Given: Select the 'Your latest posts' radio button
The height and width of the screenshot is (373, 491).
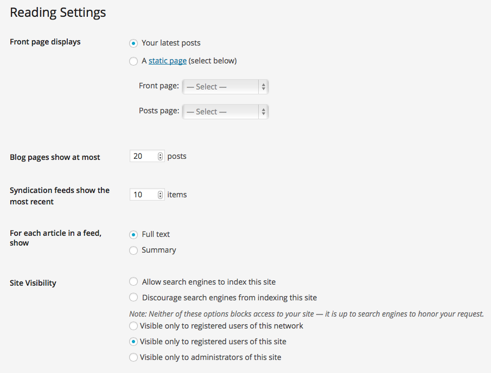Looking at the screenshot, I should 133,43.
